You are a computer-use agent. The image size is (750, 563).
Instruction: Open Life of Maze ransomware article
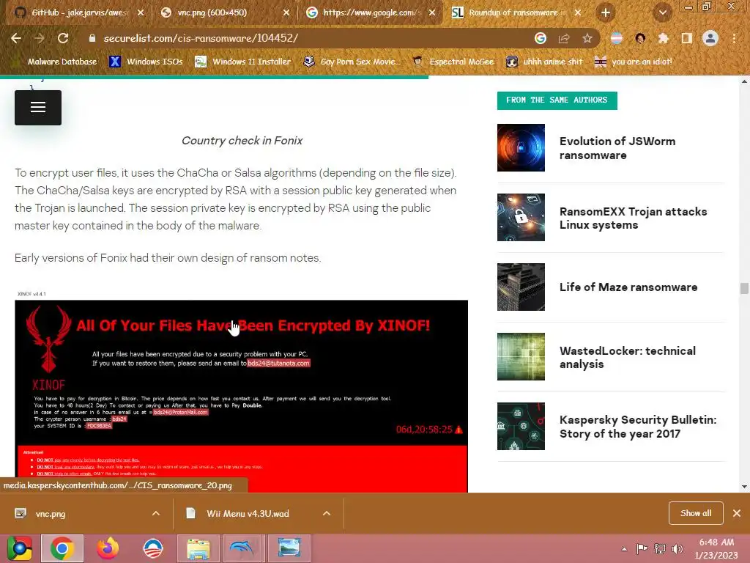(x=628, y=287)
